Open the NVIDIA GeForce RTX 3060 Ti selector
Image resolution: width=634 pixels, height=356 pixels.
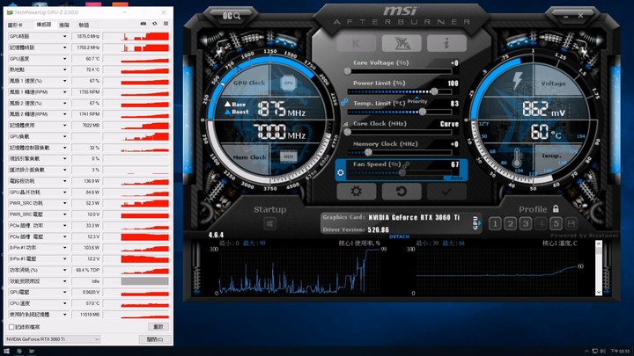coord(53,339)
